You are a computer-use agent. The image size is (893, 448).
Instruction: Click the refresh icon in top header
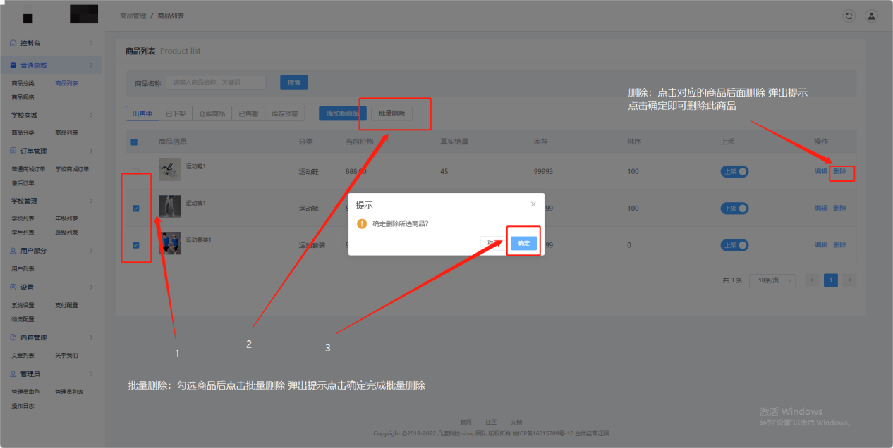(x=849, y=15)
